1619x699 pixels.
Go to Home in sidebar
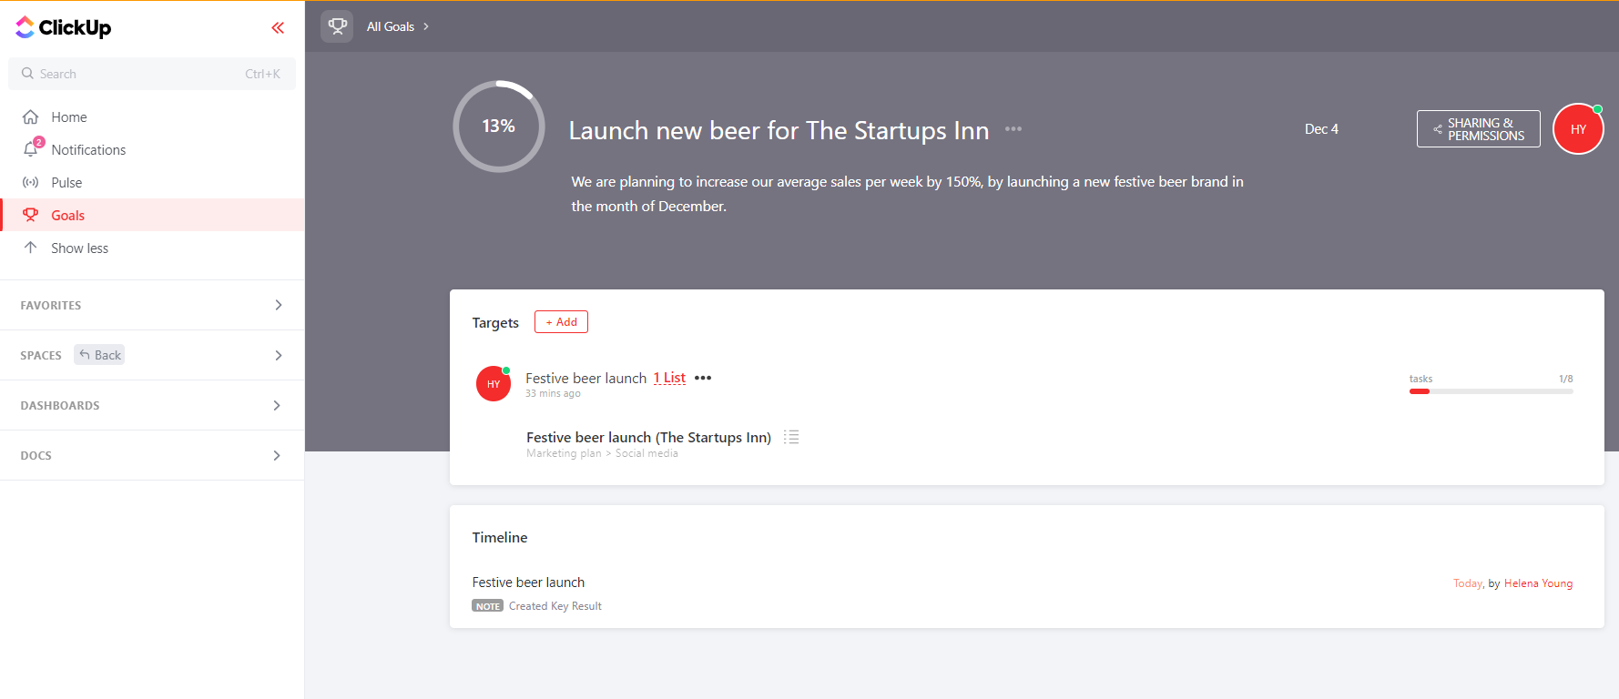click(68, 117)
